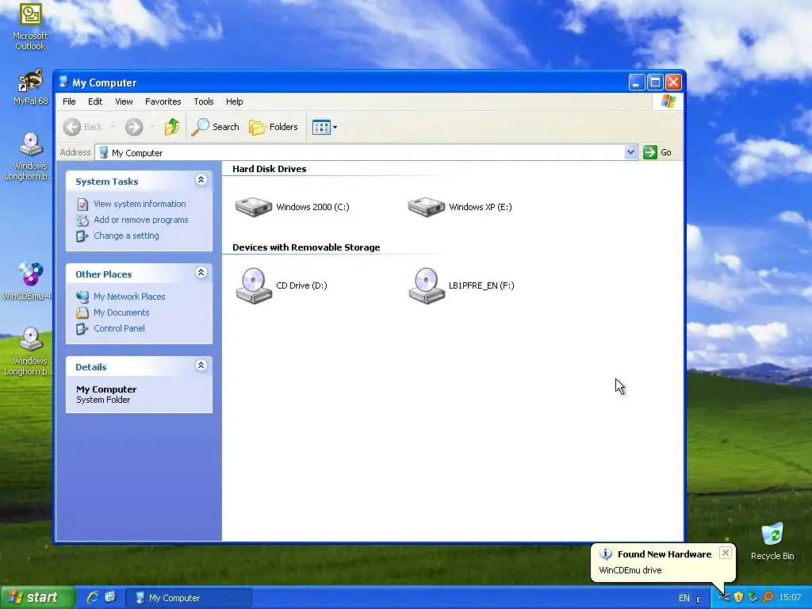Viewport: 812px width, 609px height.
Task: Go up one folder level
Action: click(x=172, y=127)
